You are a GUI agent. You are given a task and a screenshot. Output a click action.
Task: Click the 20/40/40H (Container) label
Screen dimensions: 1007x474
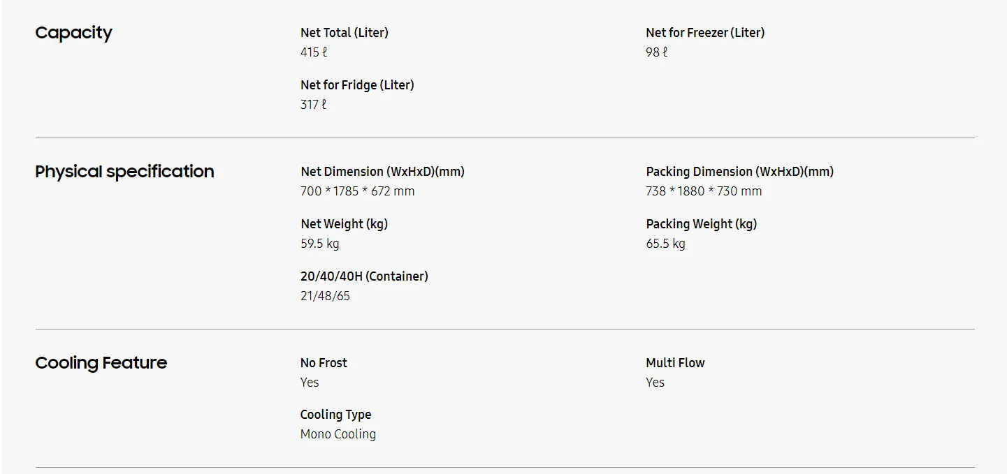[364, 276]
